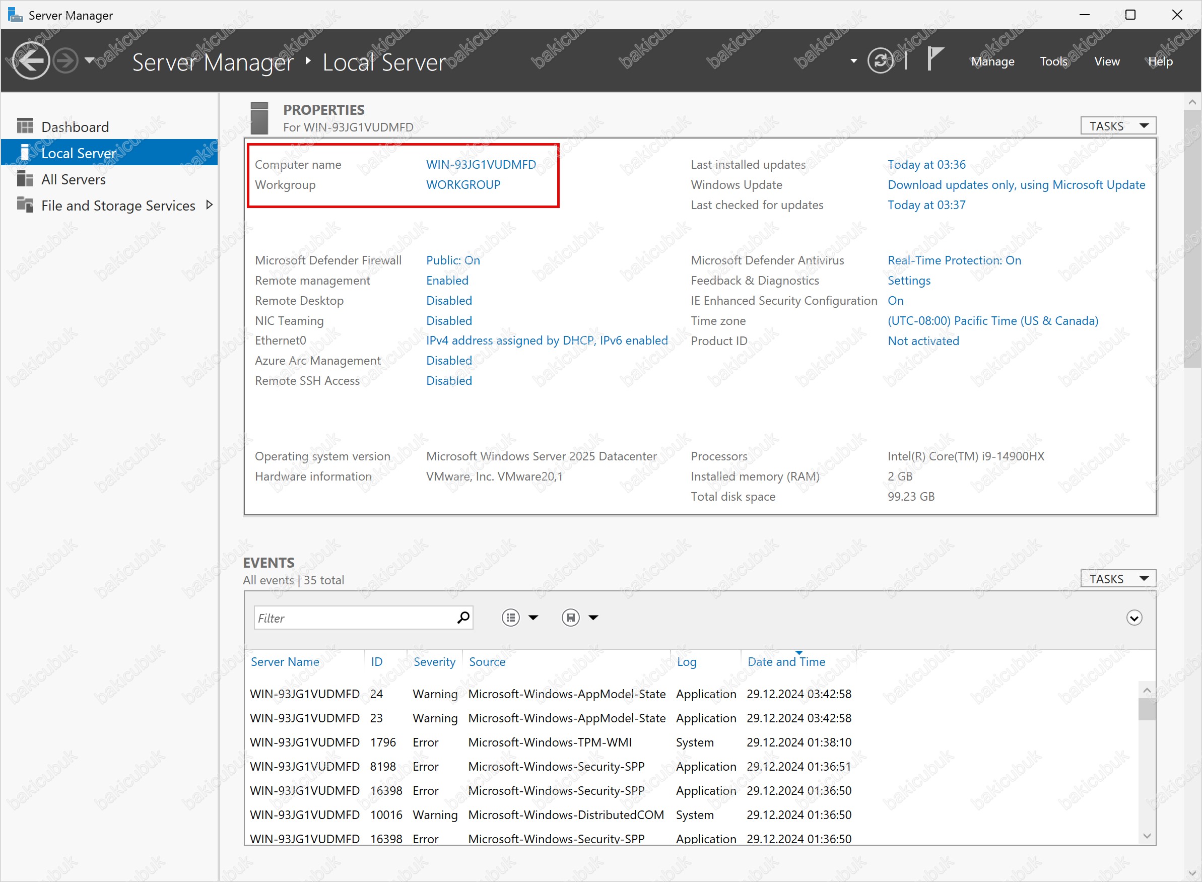Click IE Enhanced Security Configuration On
The height and width of the screenshot is (882, 1202).
click(x=896, y=301)
